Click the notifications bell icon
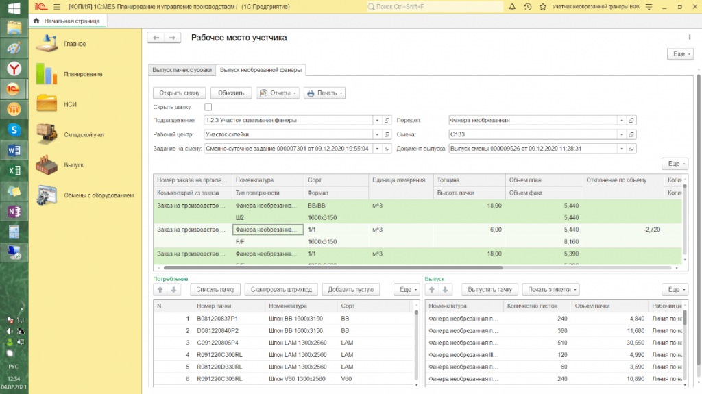The image size is (702, 394). pos(512,7)
